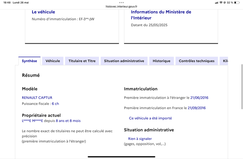Screen dimensions: 243x159
Task: Open the Historique tab
Action: click(162, 61)
